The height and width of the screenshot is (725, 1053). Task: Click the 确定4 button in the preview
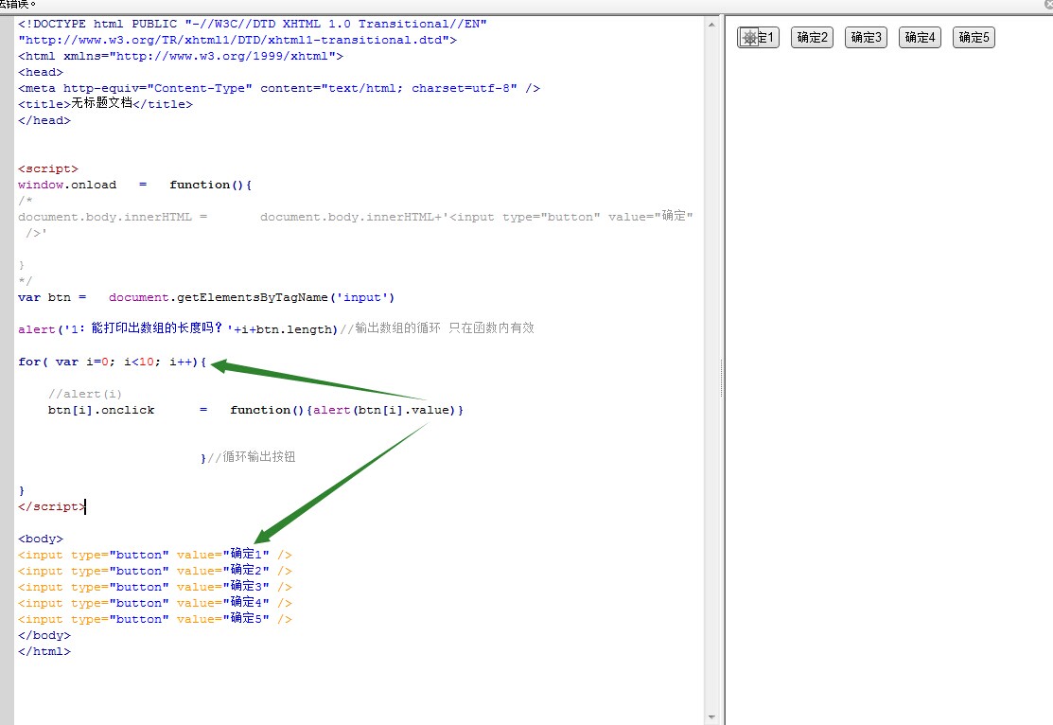pyautogui.click(x=920, y=38)
